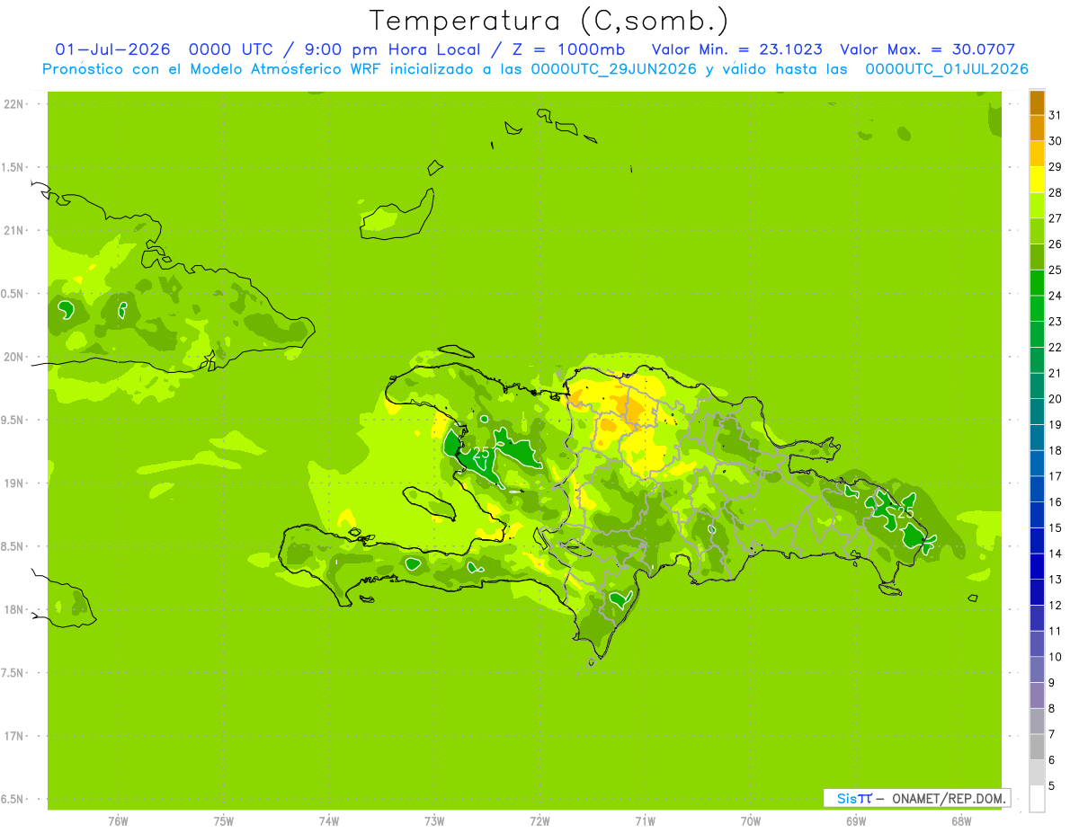Viewport: 1079px width, 833px height.
Task: Click the longitude label 68W
Action: coord(960,821)
